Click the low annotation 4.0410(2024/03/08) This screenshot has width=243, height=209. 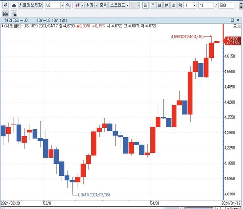click(94, 195)
